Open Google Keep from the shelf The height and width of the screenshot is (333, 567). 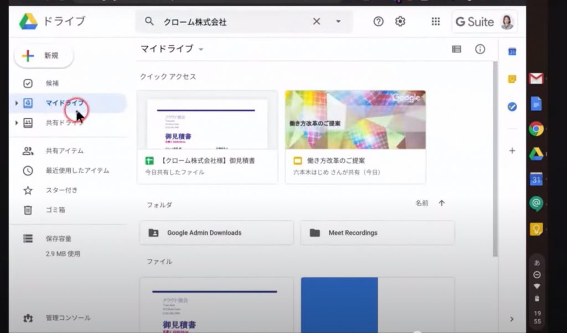point(536,229)
